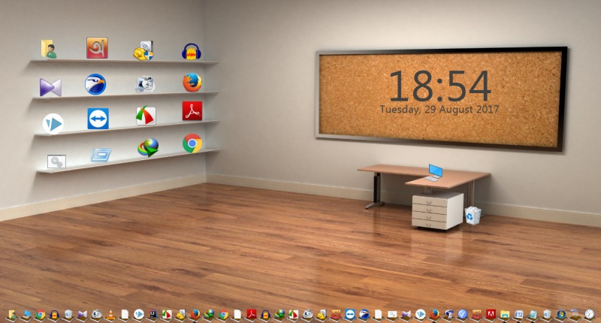Click the Windows orb in the dock
Image resolution: width=601 pixels, height=323 pixels.
coord(561,314)
